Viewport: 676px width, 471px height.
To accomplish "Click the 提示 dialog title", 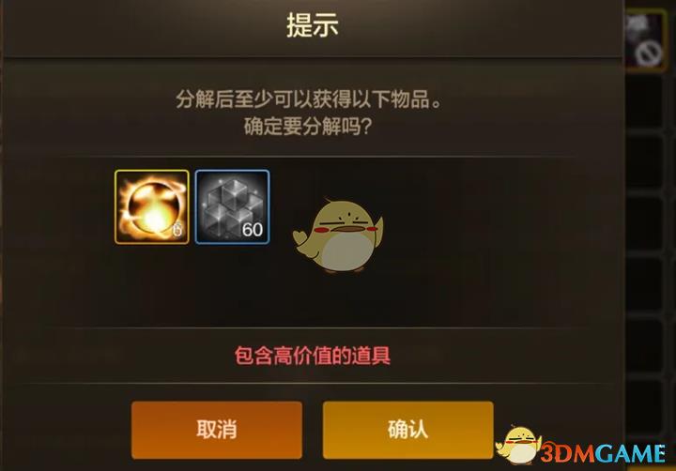I will pyautogui.click(x=313, y=24).
